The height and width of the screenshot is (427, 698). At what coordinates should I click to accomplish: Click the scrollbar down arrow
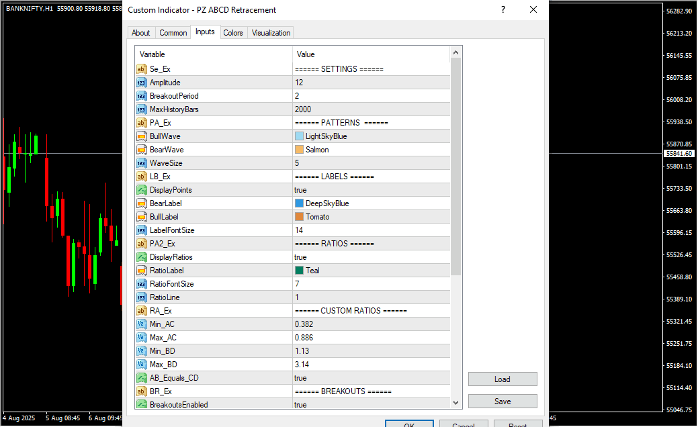point(456,402)
